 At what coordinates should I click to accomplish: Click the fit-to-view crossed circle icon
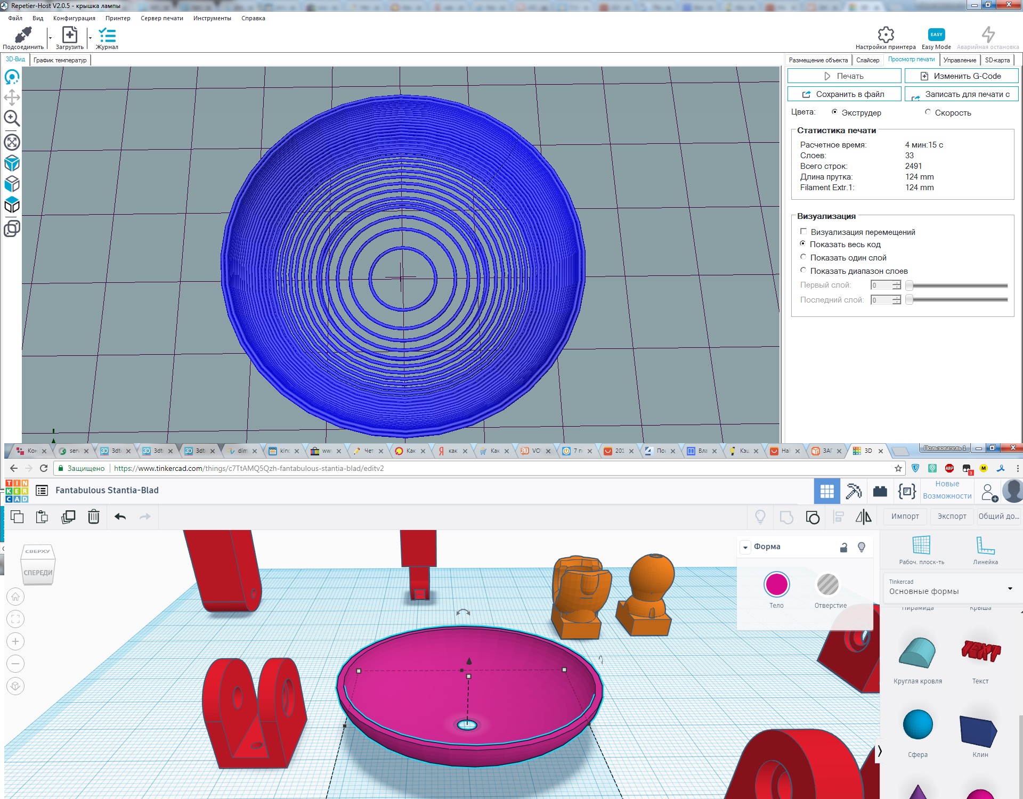pos(12,142)
